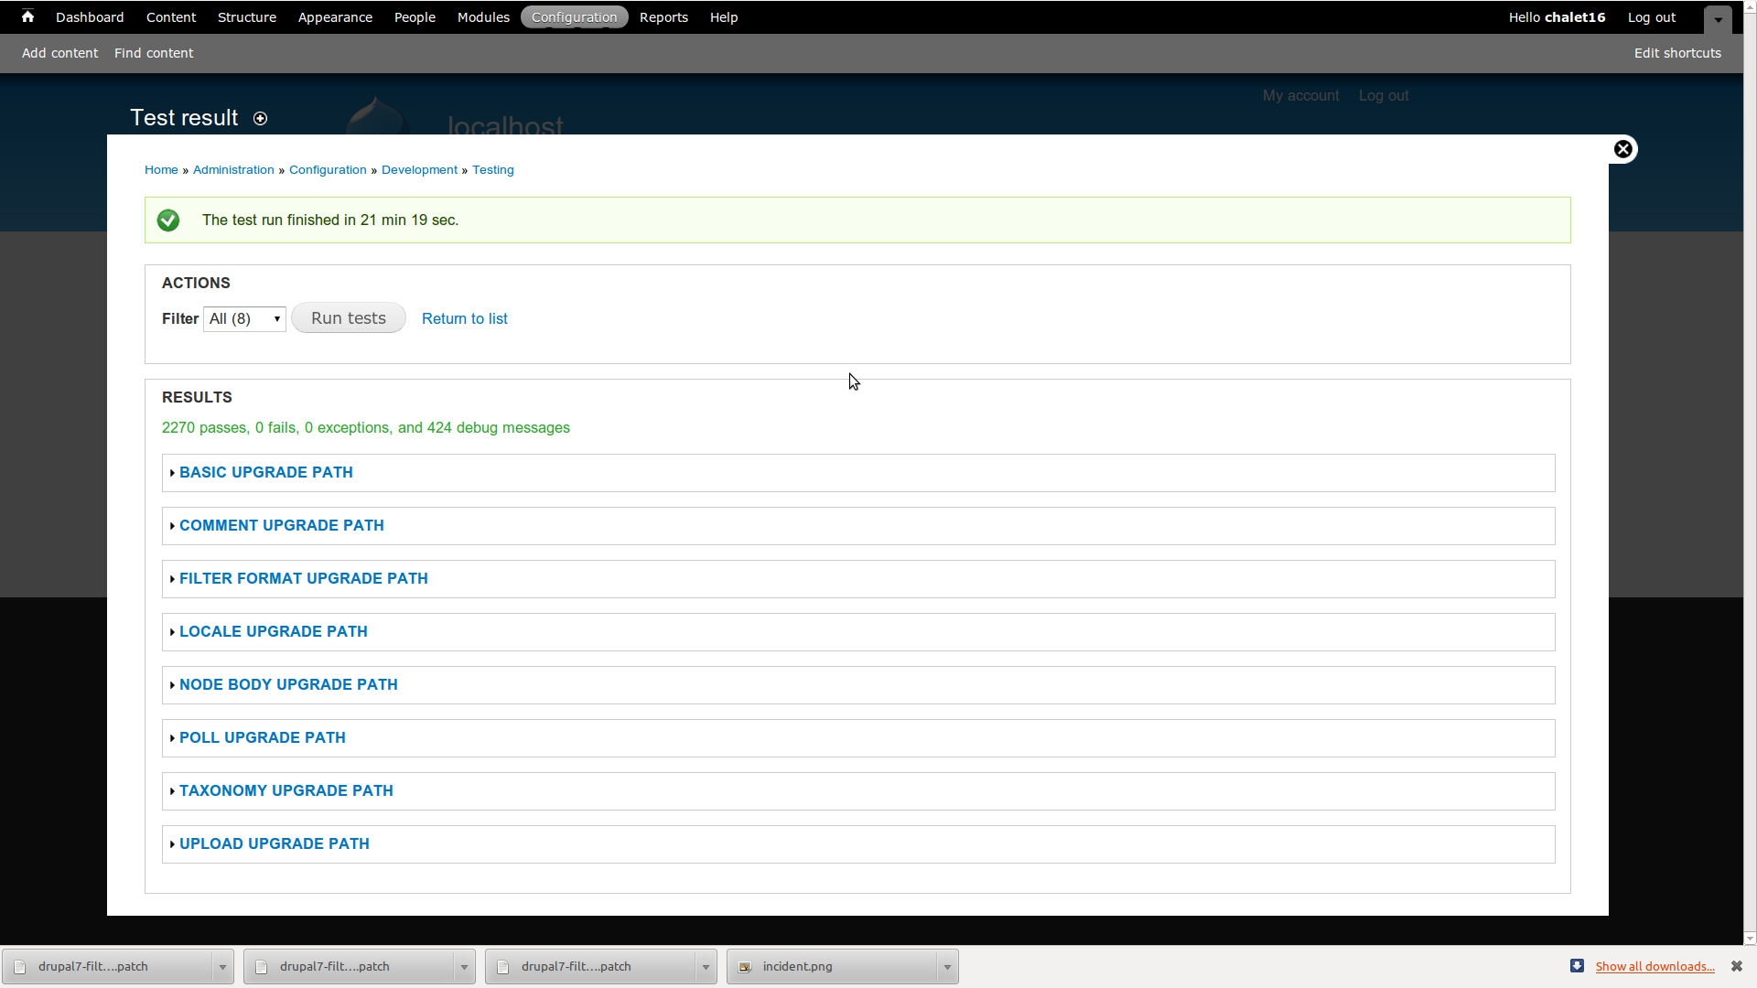Viewport: 1757px width, 988px height.
Task: Open the Filter All (8) dropdown
Action: [244, 318]
